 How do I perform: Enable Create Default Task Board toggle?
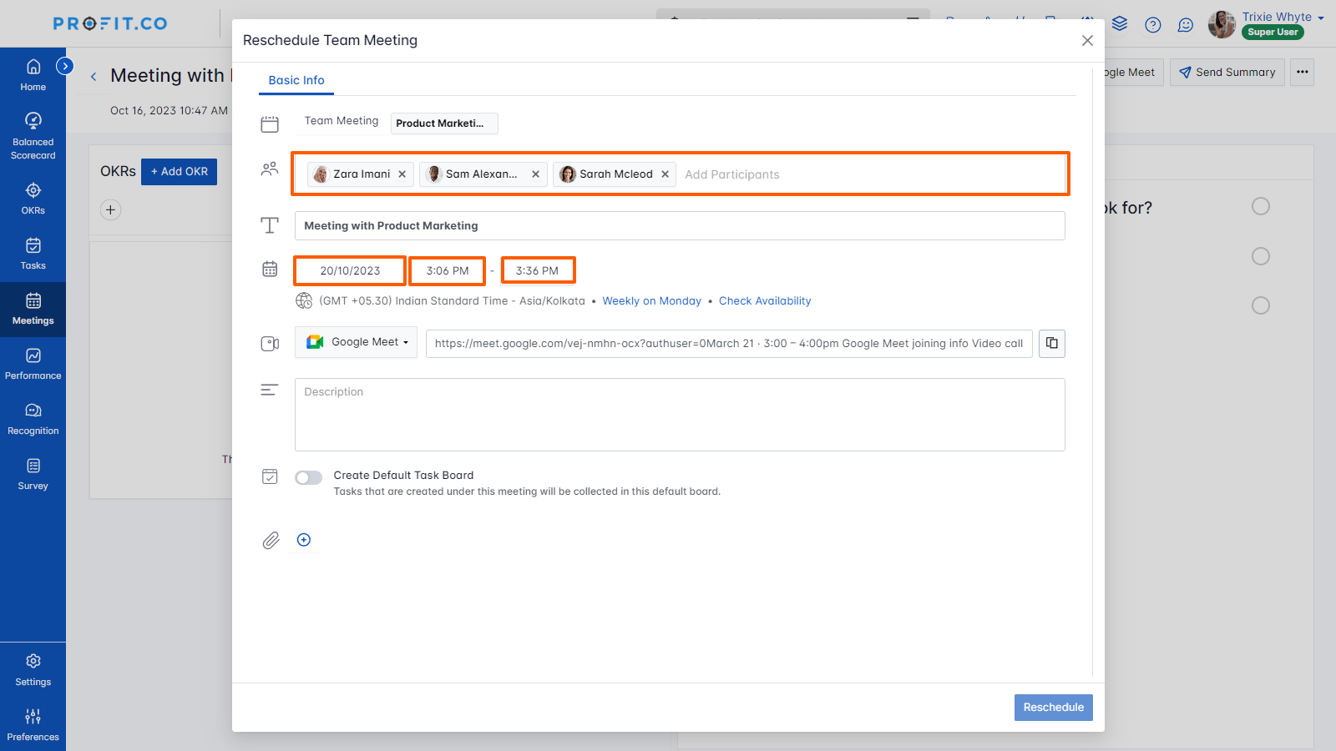pyautogui.click(x=308, y=477)
